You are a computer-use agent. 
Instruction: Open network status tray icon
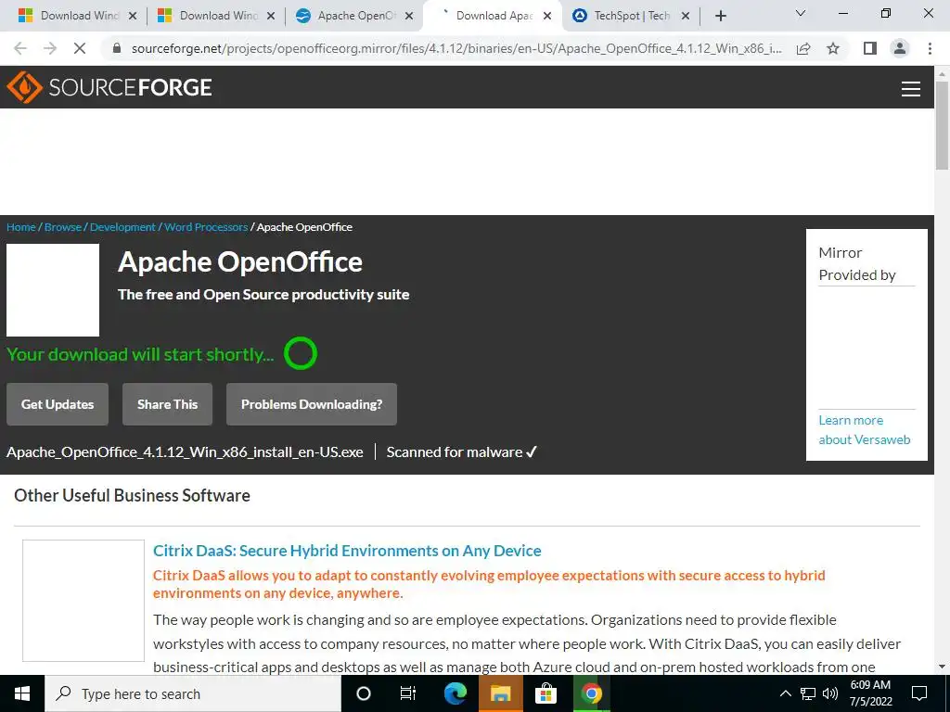808,693
